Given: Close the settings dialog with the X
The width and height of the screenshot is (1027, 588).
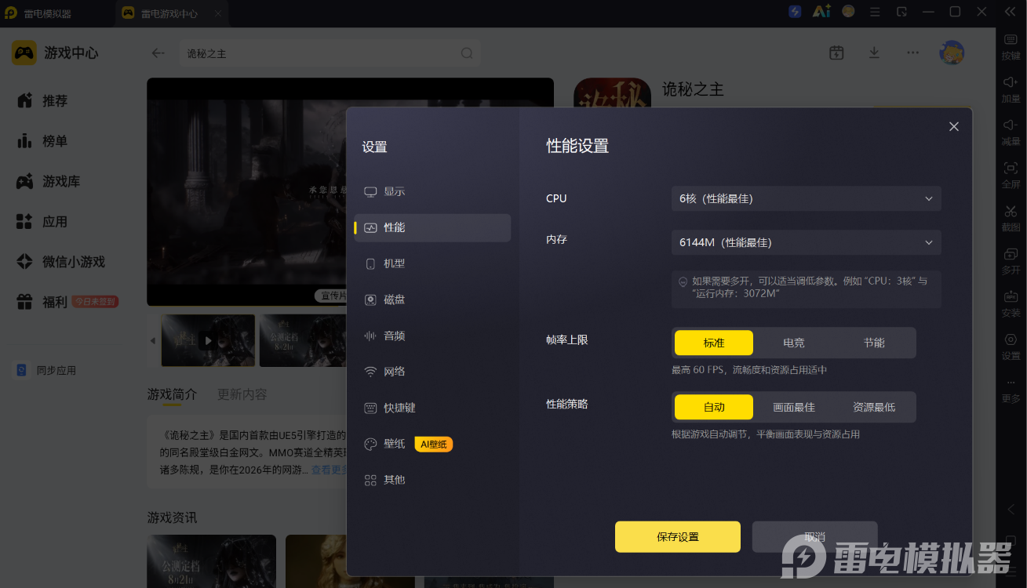Looking at the screenshot, I should pyautogui.click(x=954, y=126).
